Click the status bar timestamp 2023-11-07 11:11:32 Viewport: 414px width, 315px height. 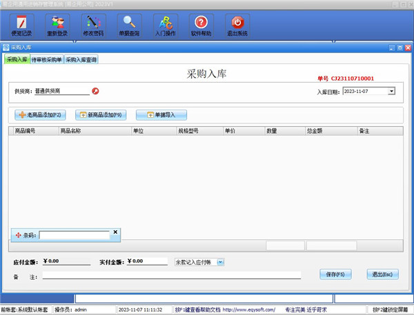pyautogui.click(x=140, y=309)
